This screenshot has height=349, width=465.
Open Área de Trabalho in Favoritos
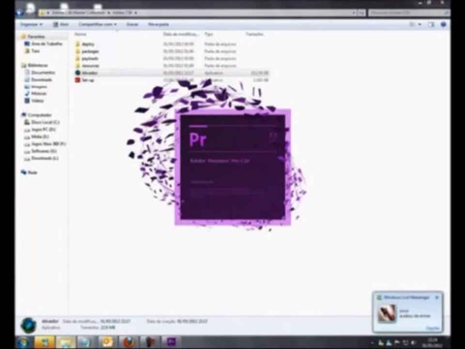43,44
